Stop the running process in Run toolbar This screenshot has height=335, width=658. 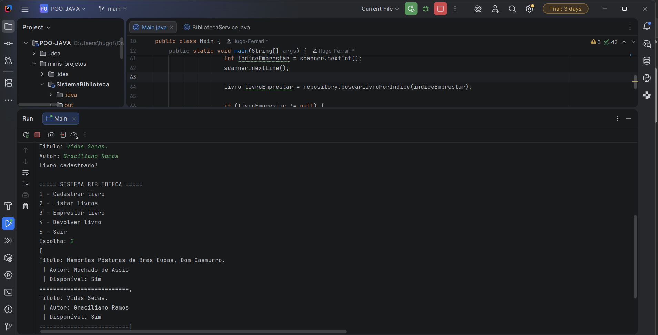37,135
